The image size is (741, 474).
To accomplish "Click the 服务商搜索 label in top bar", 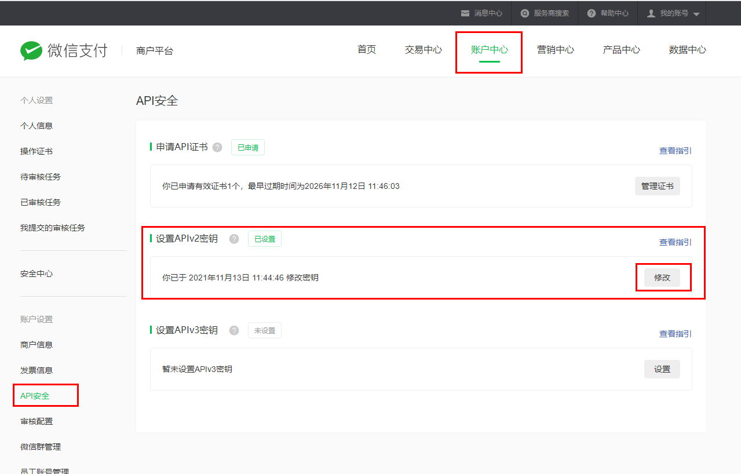I will [x=552, y=13].
